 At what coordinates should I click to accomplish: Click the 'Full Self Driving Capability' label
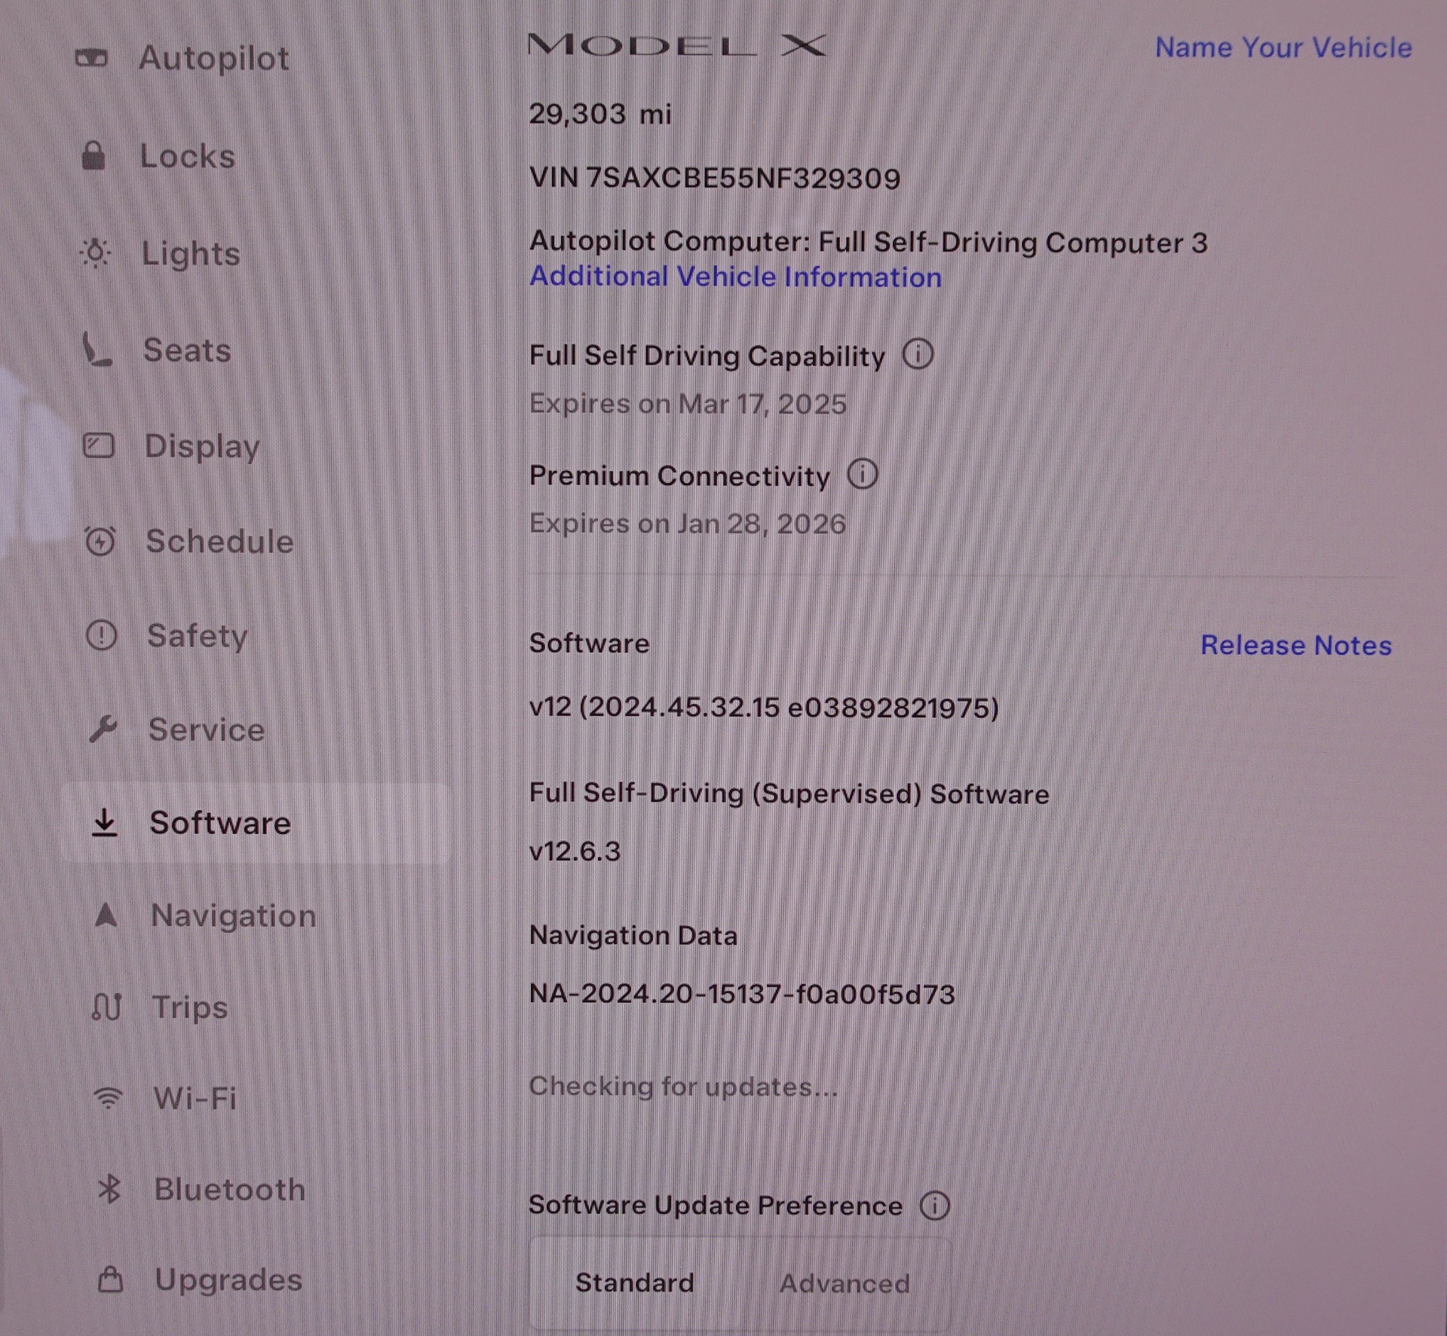[707, 356]
